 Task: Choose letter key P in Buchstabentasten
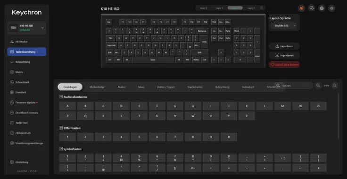[67, 116]
